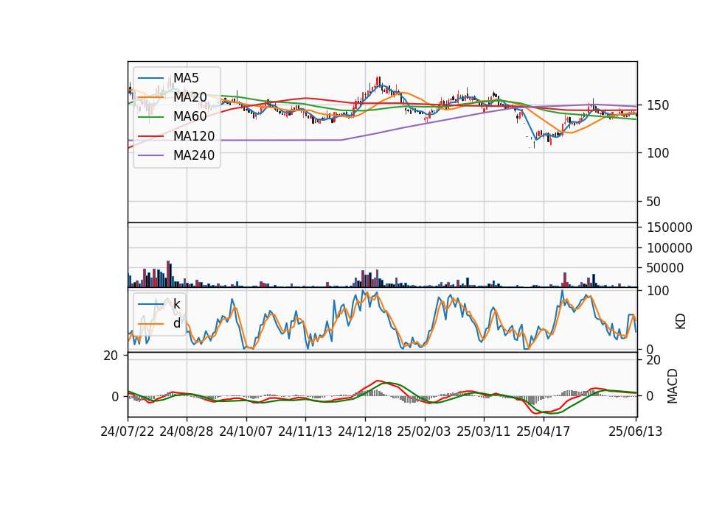
Task: Click the k legend label in KD panel
Action: point(176,304)
